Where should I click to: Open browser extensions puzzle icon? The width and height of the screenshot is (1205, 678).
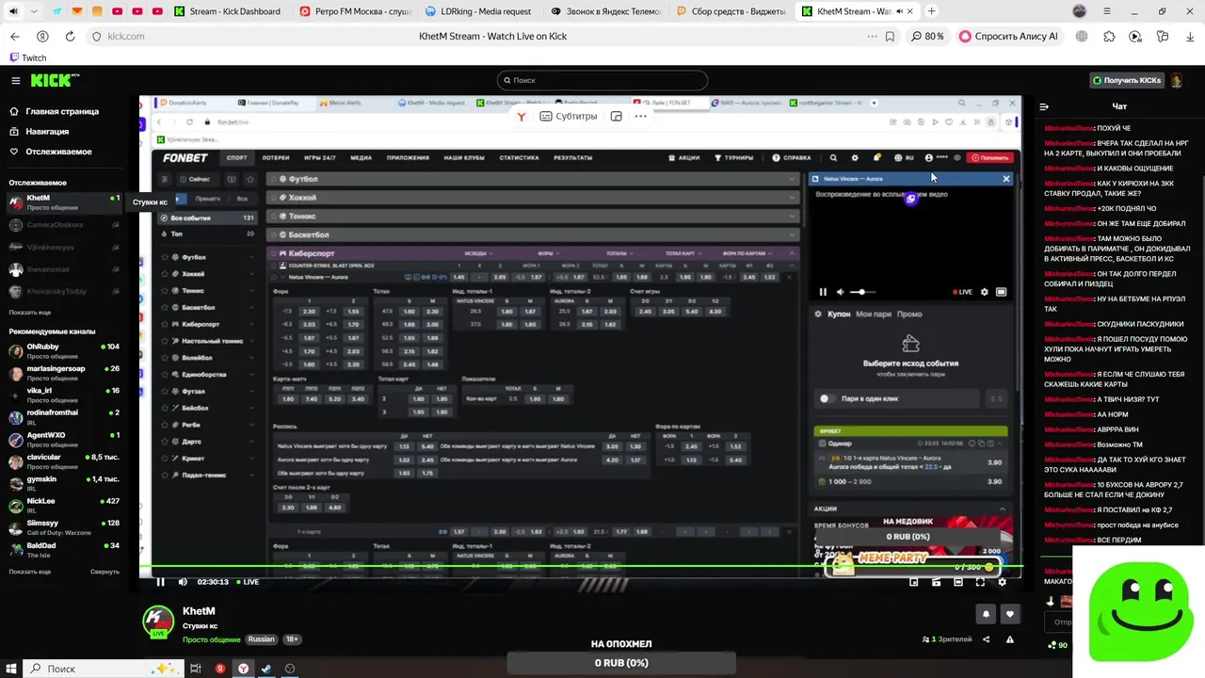point(1109,37)
